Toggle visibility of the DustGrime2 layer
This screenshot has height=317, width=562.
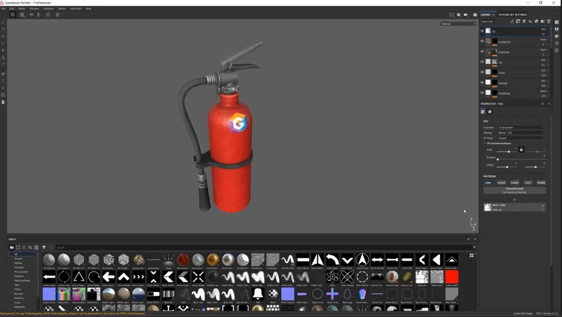tap(482, 41)
